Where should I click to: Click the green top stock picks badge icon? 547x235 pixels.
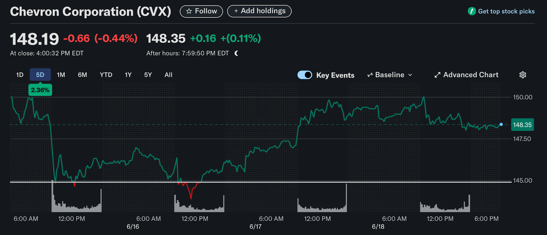pos(472,11)
